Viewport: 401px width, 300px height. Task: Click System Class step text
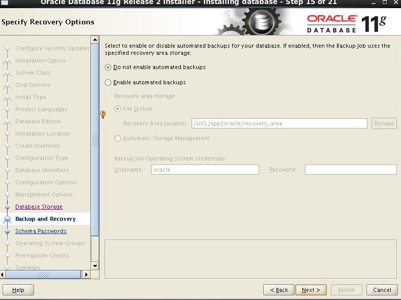(x=33, y=73)
